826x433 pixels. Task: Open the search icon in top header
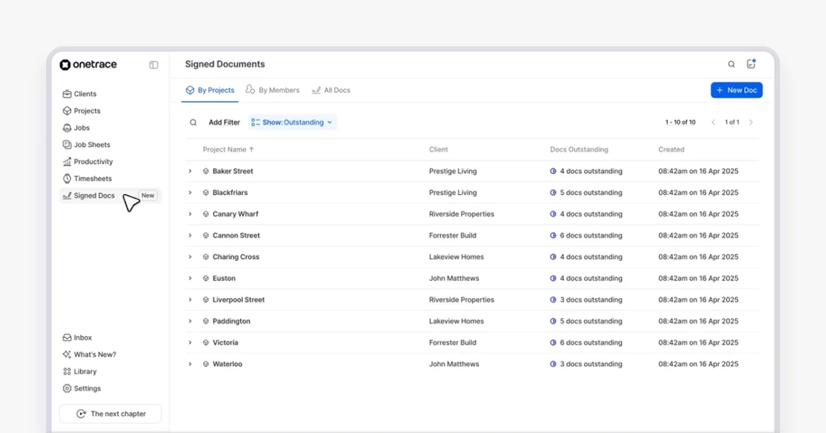[x=732, y=65]
